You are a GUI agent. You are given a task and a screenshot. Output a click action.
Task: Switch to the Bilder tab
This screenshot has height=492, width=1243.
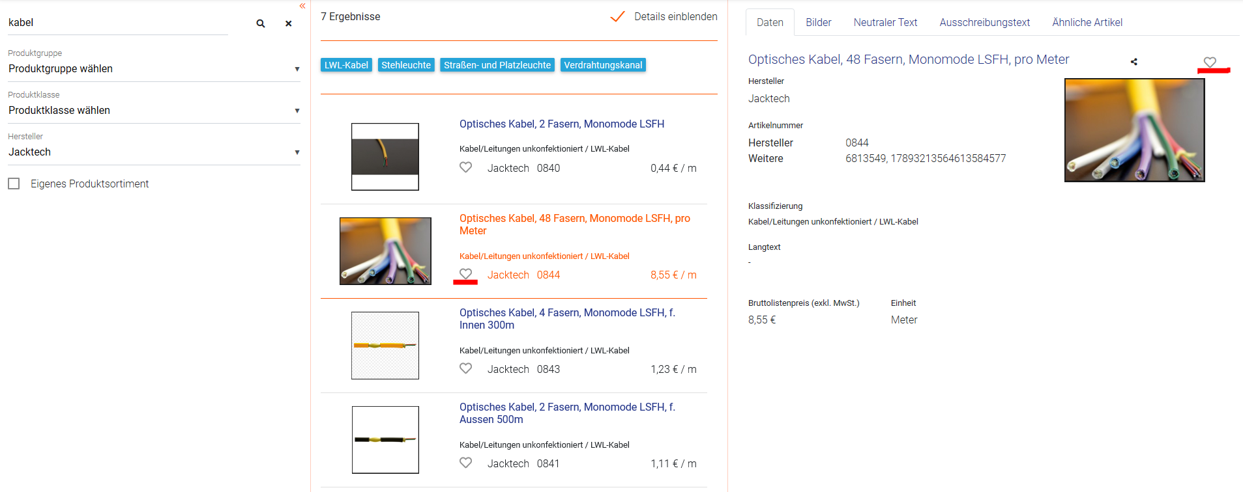pos(818,22)
